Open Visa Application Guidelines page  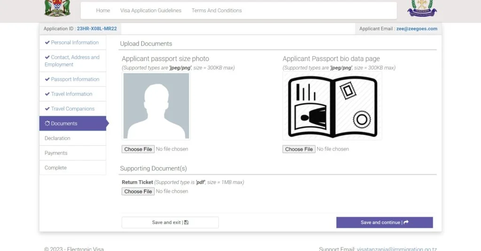coord(151,10)
